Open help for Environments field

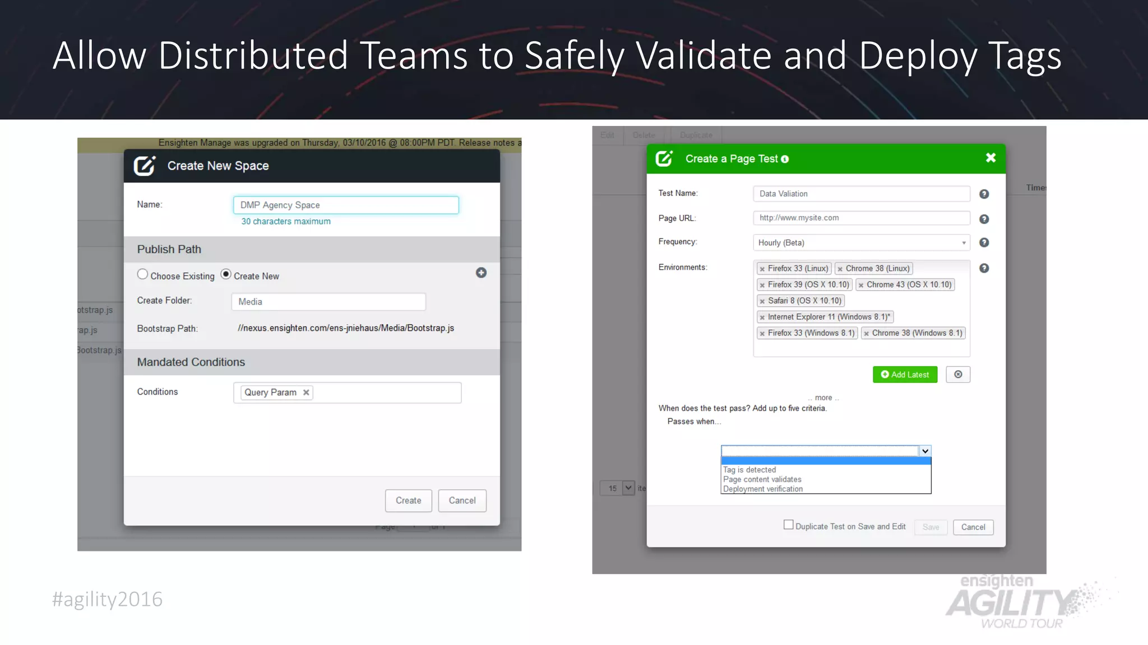984,268
